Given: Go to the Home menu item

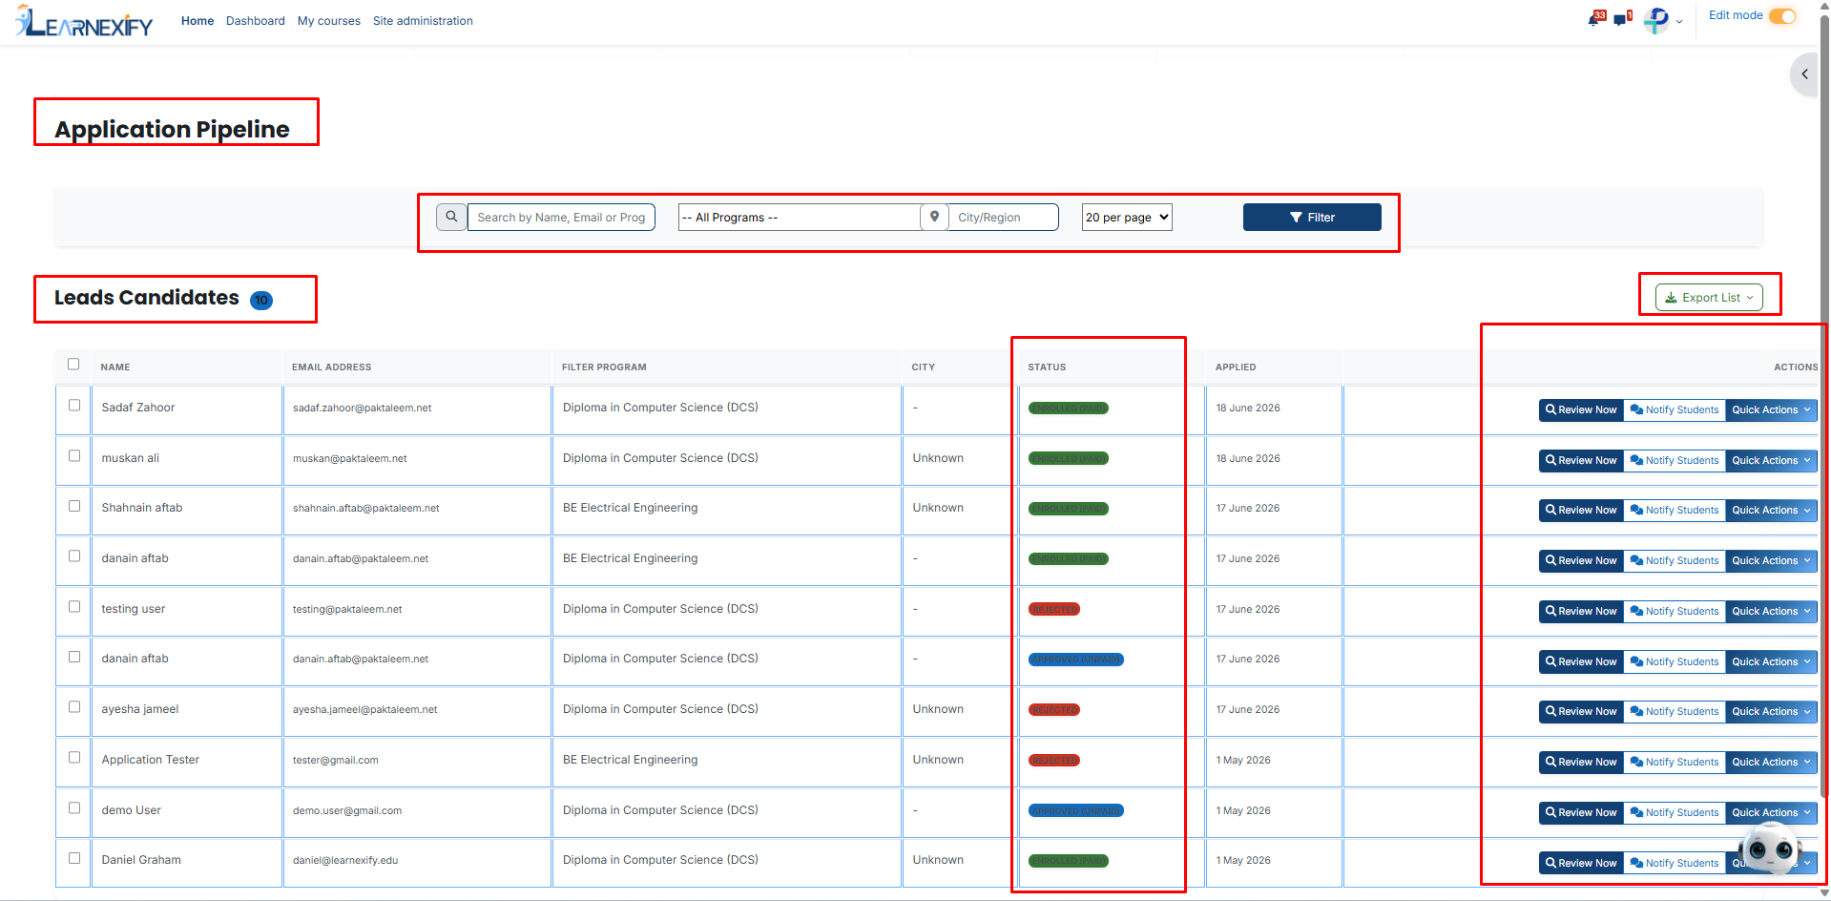Looking at the screenshot, I should click(x=198, y=21).
